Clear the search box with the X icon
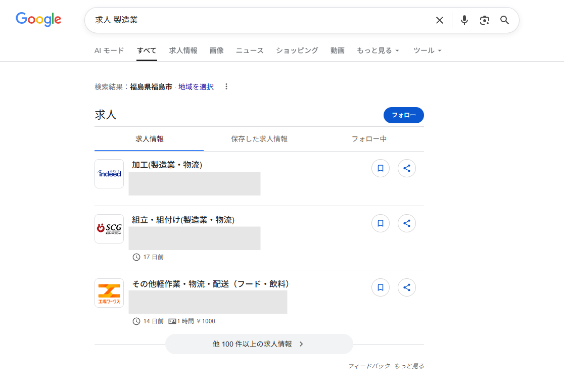Screen dimensions: 564x391 click(x=440, y=20)
